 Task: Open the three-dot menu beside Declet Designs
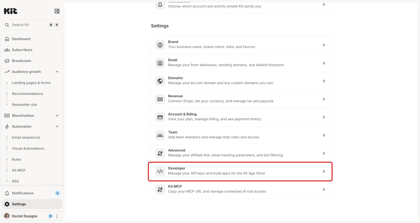[57, 216]
